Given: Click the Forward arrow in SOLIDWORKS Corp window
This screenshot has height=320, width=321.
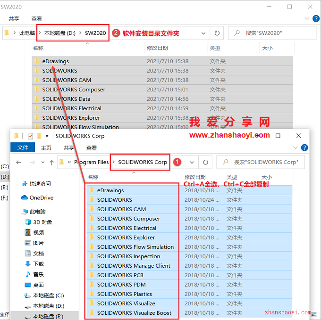Looking at the screenshot, I should coord(32,163).
